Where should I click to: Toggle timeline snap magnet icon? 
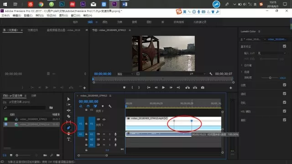click(88, 106)
